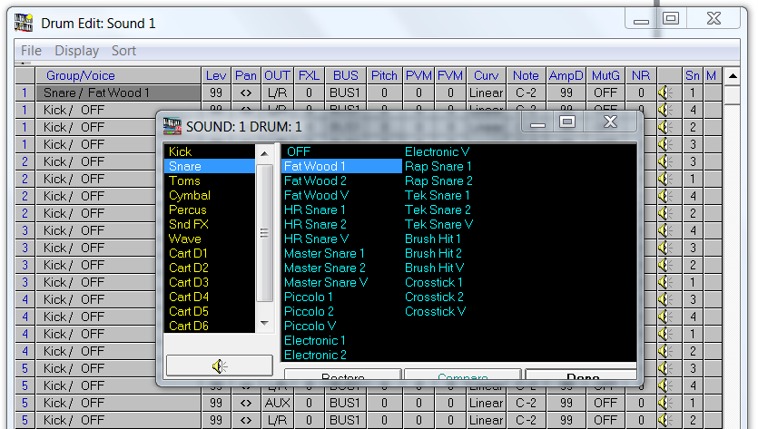Toggle MutG OFF cell in the Fat Wood 1 row
This screenshot has width=758, height=429.
tap(605, 93)
